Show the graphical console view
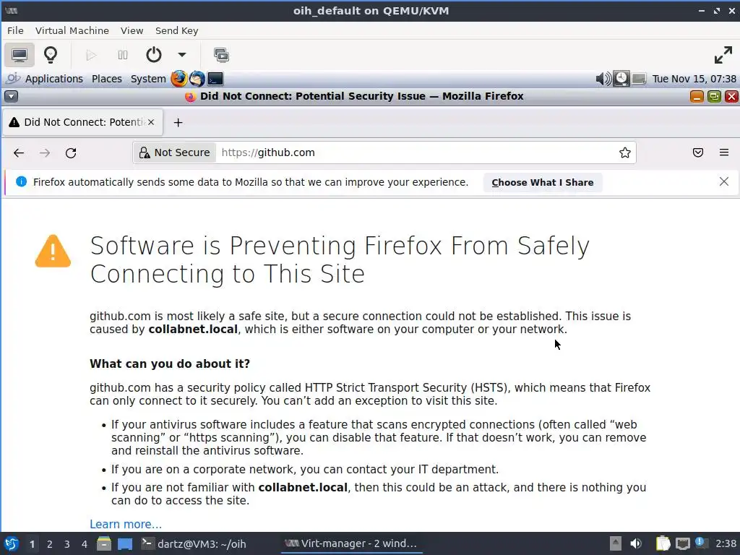This screenshot has height=555, width=740. coord(20,55)
